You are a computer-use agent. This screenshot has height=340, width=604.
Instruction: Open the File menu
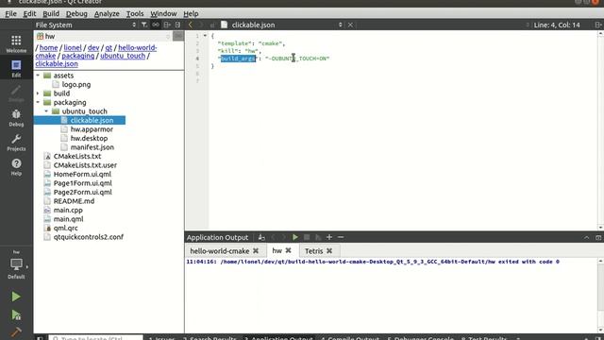coord(10,13)
